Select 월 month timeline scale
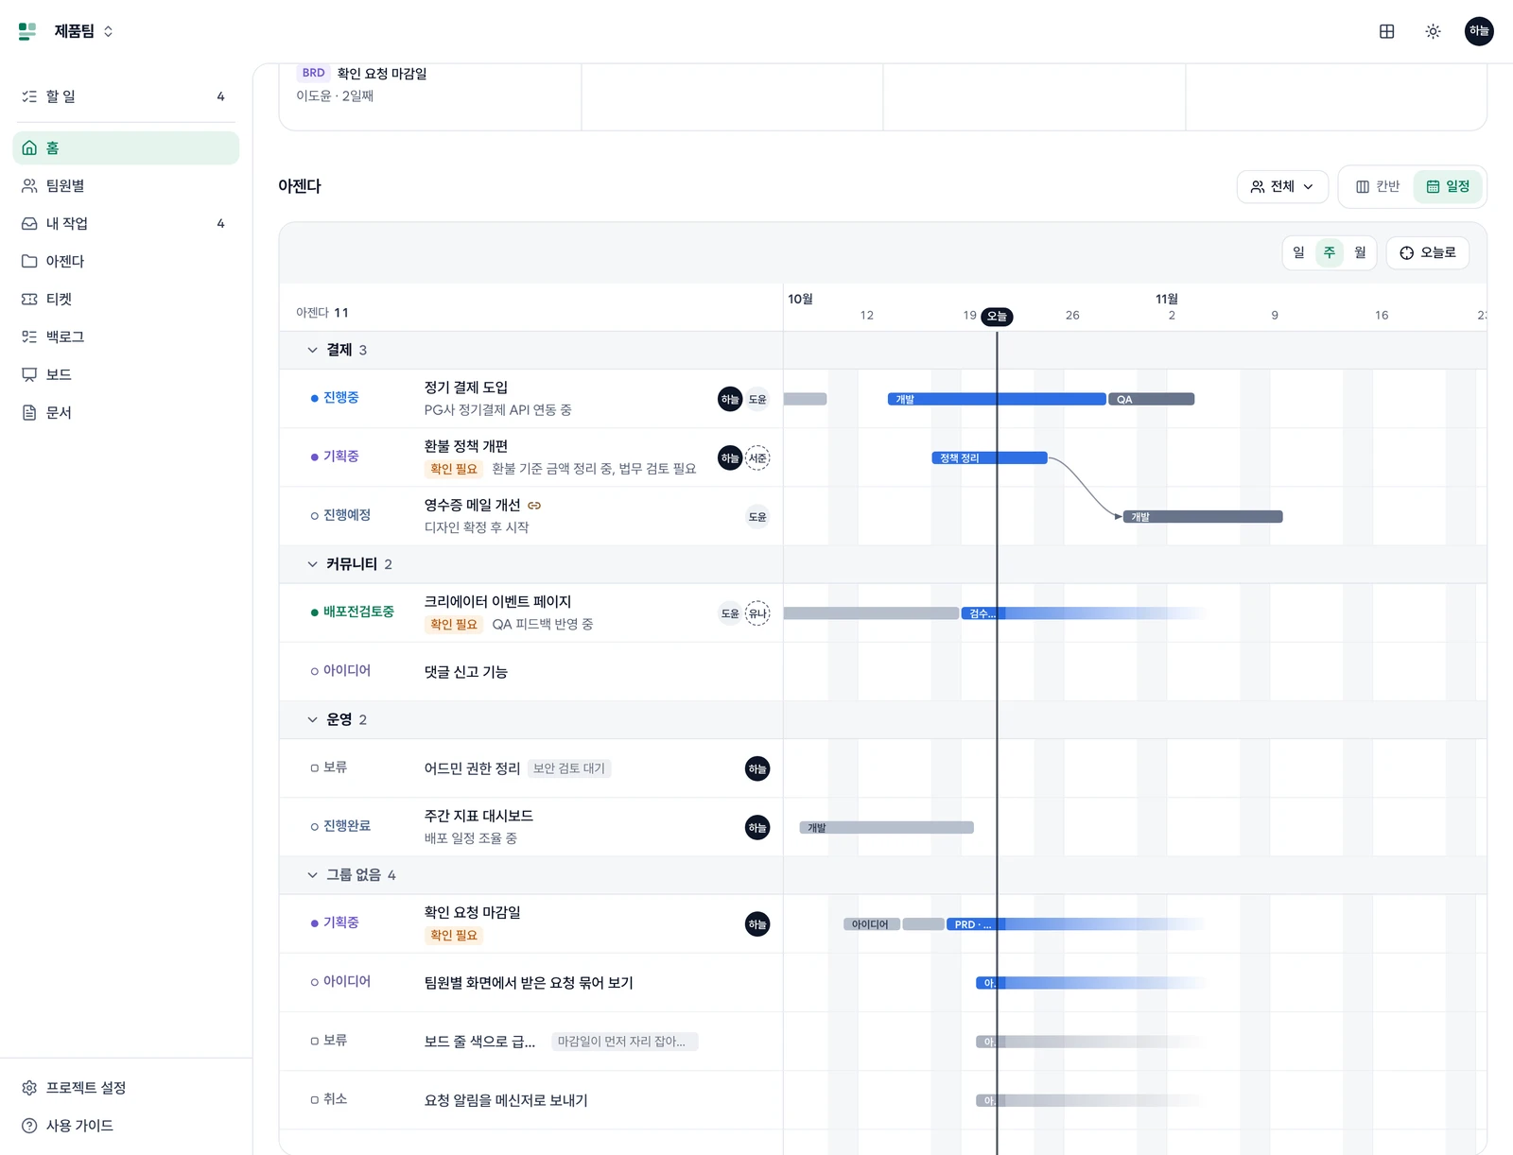 [x=1360, y=252]
